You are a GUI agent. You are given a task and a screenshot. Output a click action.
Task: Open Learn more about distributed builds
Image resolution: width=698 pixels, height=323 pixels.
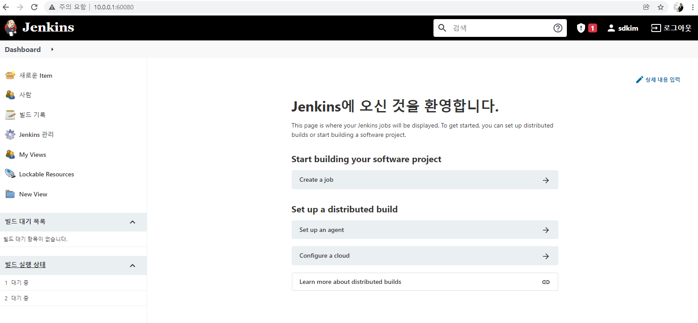[x=425, y=282]
